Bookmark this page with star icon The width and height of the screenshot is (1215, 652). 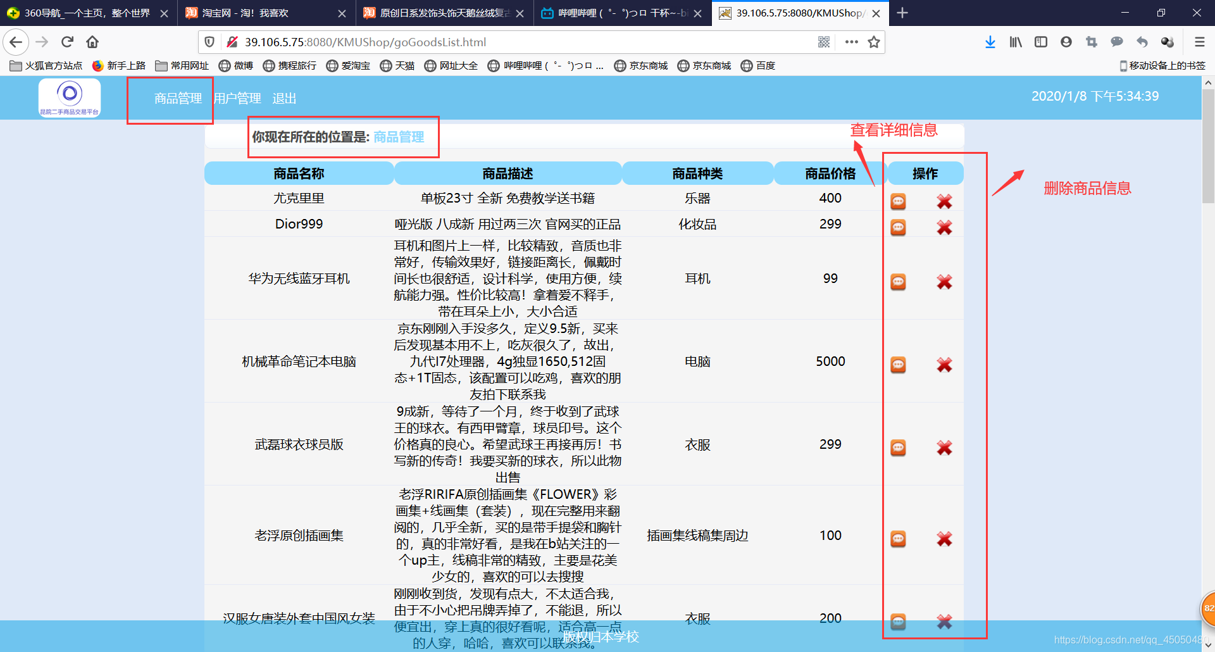coord(874,42)
